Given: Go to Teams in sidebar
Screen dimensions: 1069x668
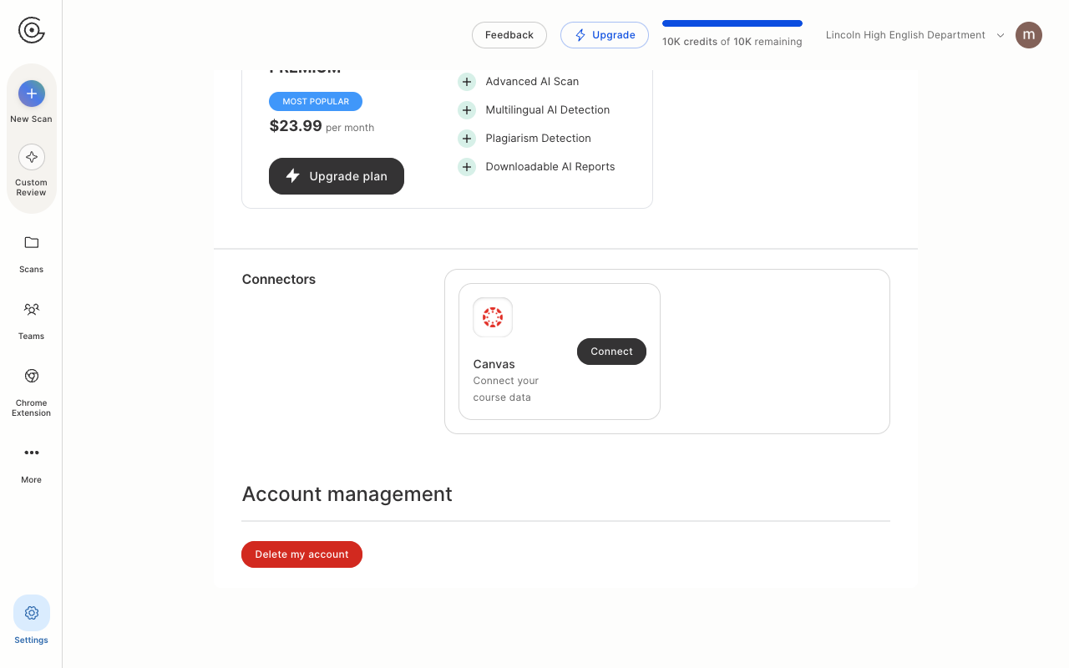Looking at the screenshot, I should [x=31, y=321].
